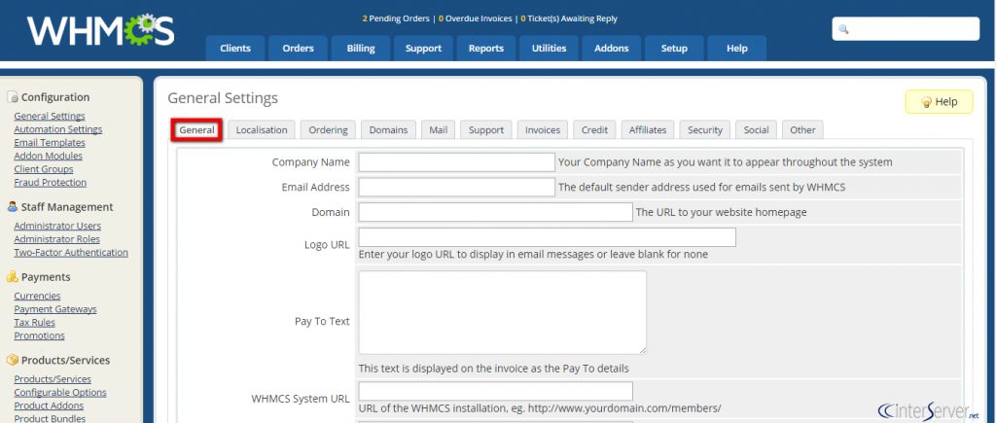Open Two-Factor Authentication link
The height and width of the screenshot is (423, 996).
click(71, 252)
